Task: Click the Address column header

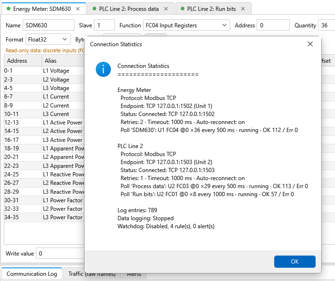Action: pos(23,61)
